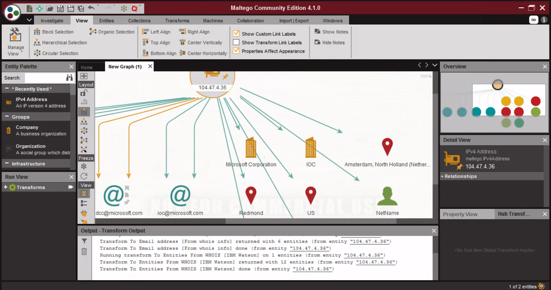Screen dimensions: 551x290
Task: Switch to the Home graph tab
Action: (87, 67)
